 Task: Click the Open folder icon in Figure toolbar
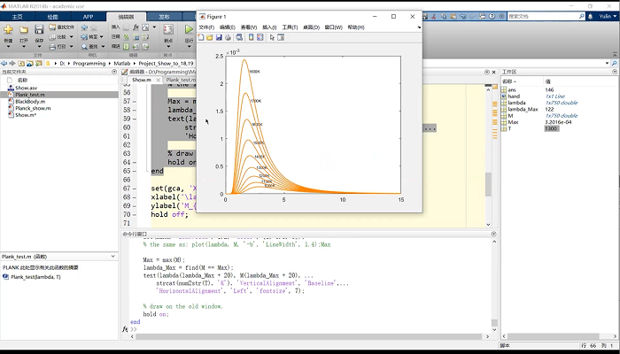(x=209, y=37)
